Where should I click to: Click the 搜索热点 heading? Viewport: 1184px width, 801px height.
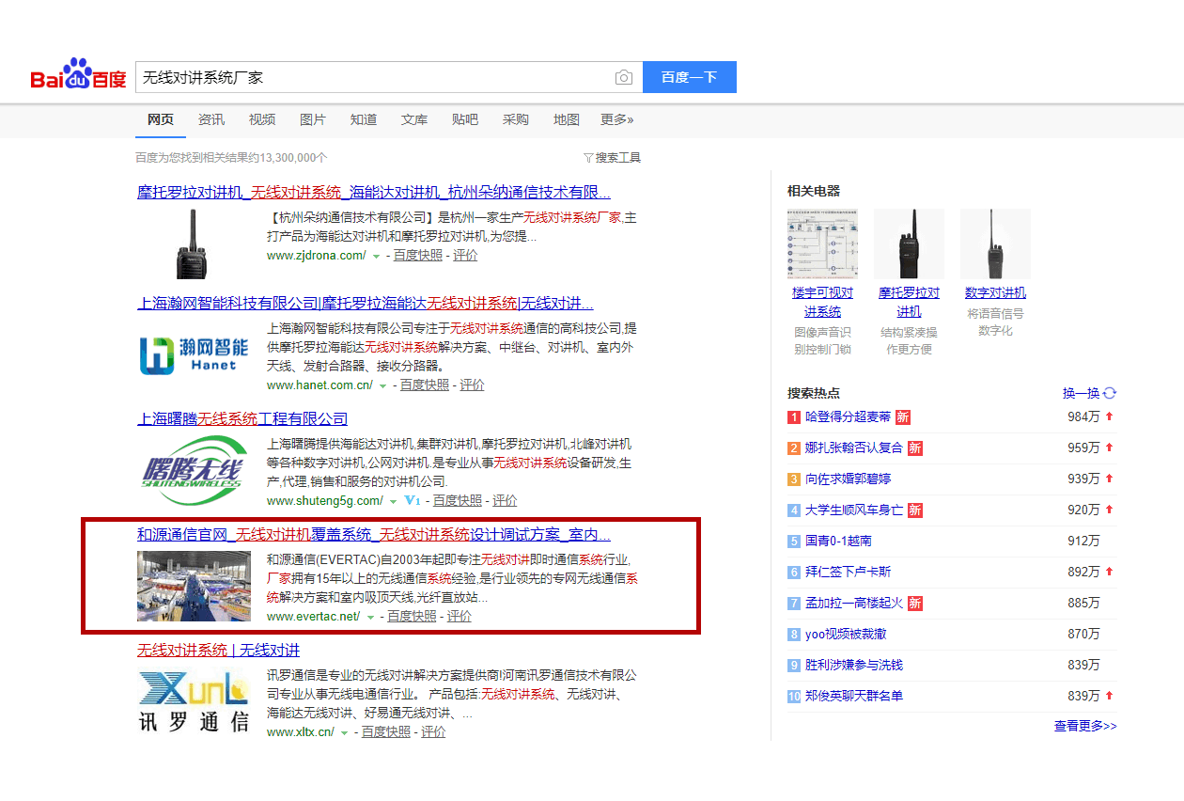tap(814, 393)
